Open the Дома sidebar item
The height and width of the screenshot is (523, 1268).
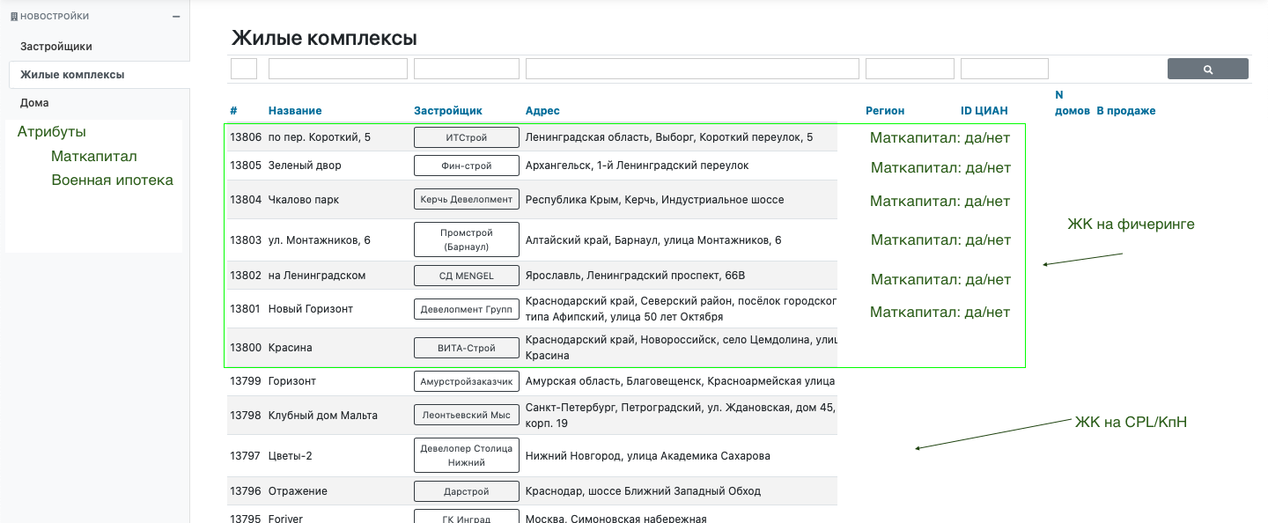pos(34,103)
